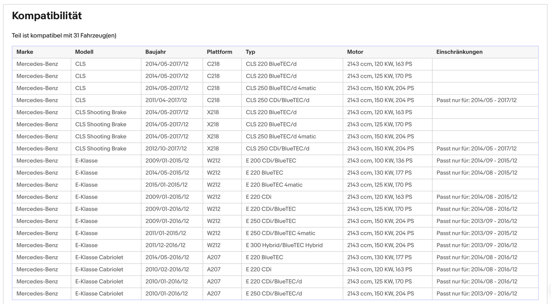
Task: Click the Kompatibilität heading
Action: click(x=47, y=15)
